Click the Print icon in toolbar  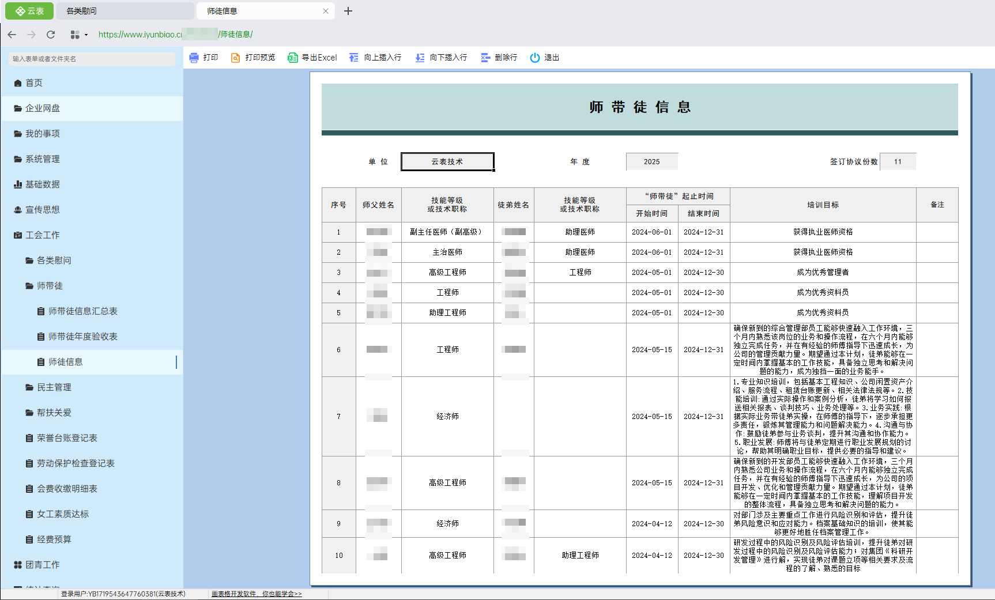[194, 58]
